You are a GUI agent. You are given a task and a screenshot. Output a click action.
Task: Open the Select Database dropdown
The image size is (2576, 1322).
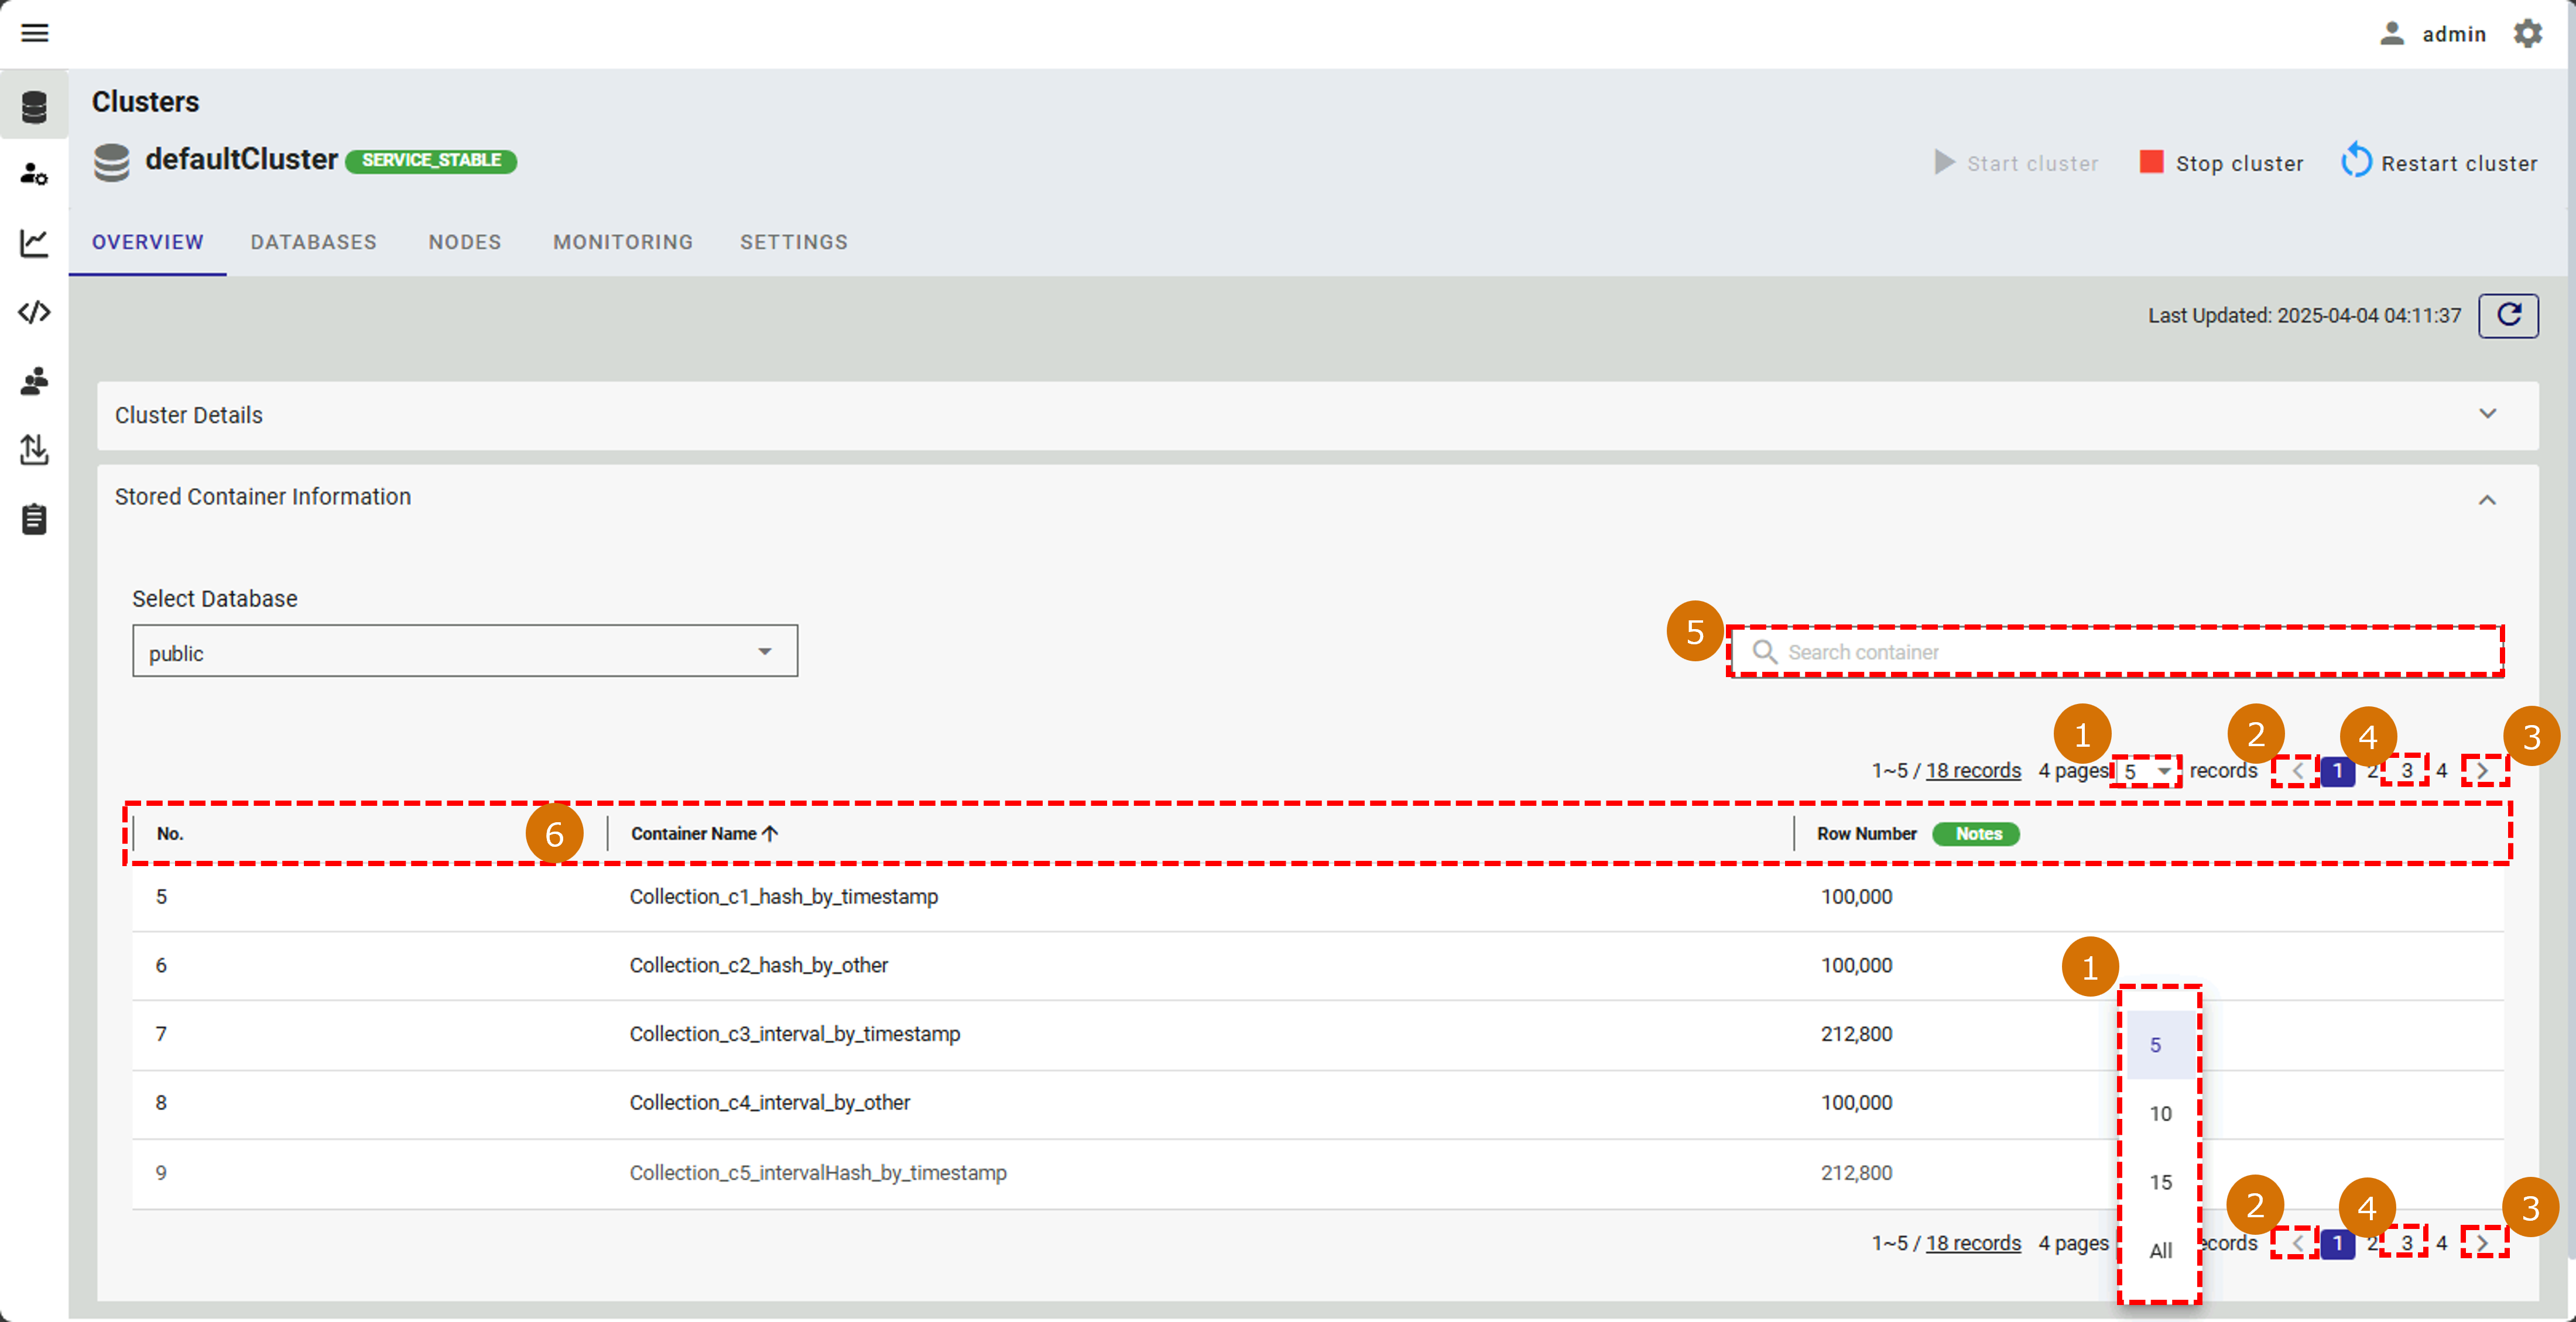[464, 653]
